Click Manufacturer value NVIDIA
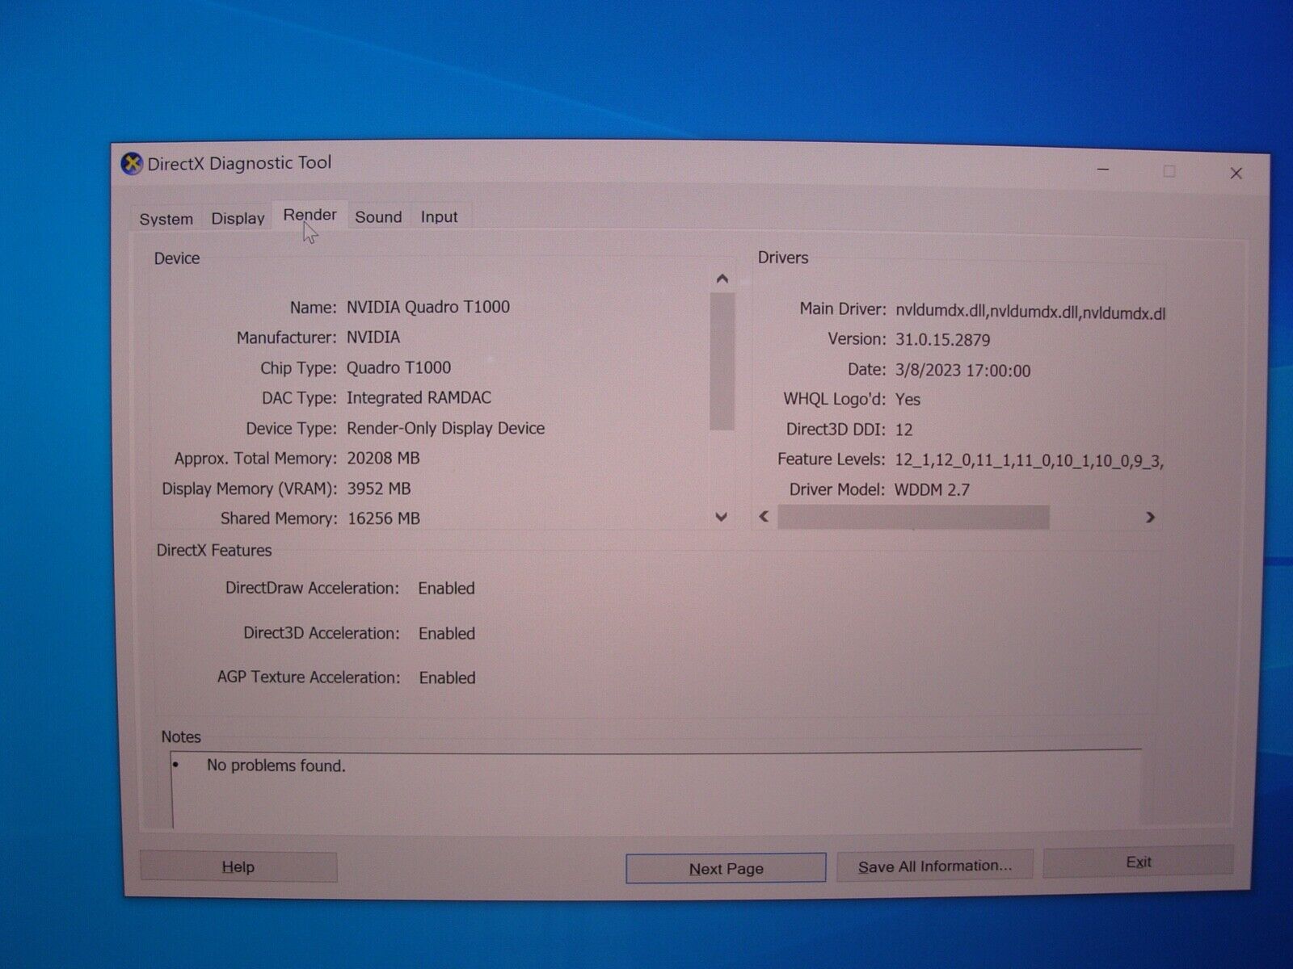The image size is (1293, 969). click(373, 337)
